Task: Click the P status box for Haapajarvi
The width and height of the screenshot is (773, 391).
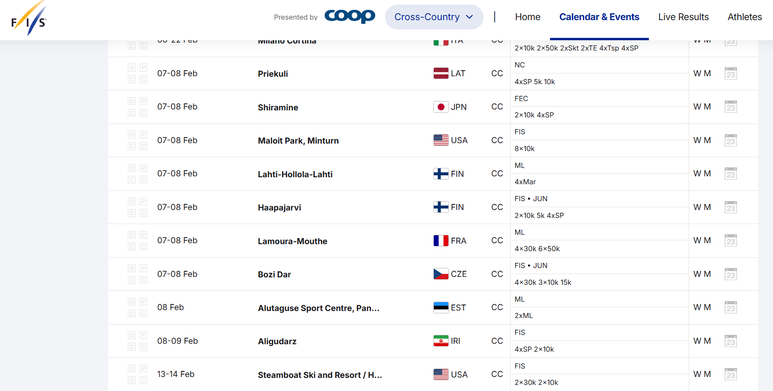Action: click(143, 202)
